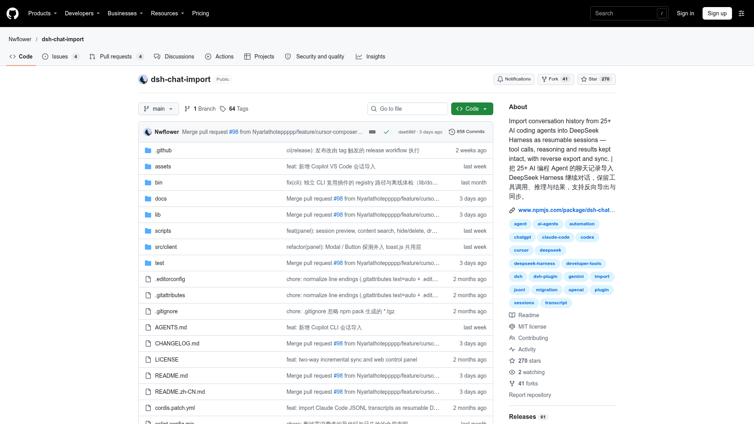Open the settings sliders icon near Sign up

(x=741, y=13)
